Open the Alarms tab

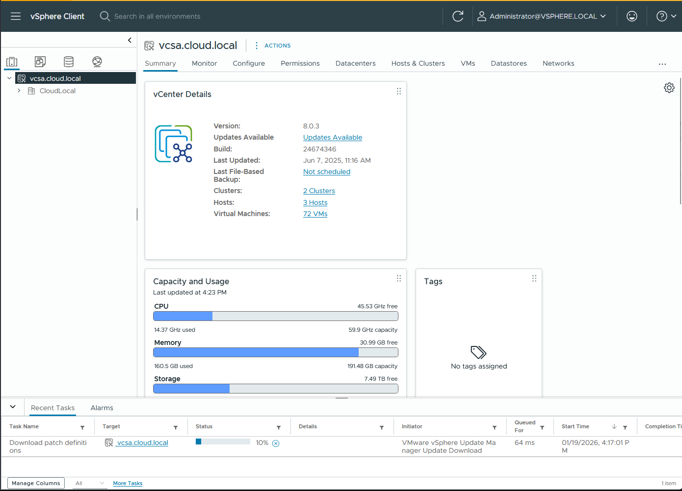point(102,408)
